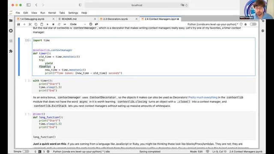Open the Edit menu
Viewport: 274px width, 154px height.
coord(26,13)
